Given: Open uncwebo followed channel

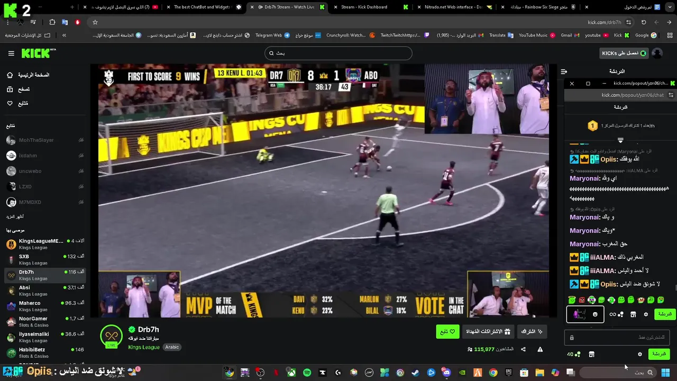Looking at the screenshot, I should 45,171.
